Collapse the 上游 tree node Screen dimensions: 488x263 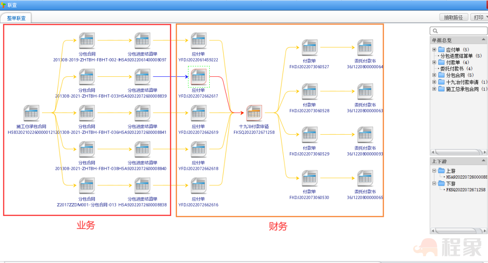tap(434, 170)
